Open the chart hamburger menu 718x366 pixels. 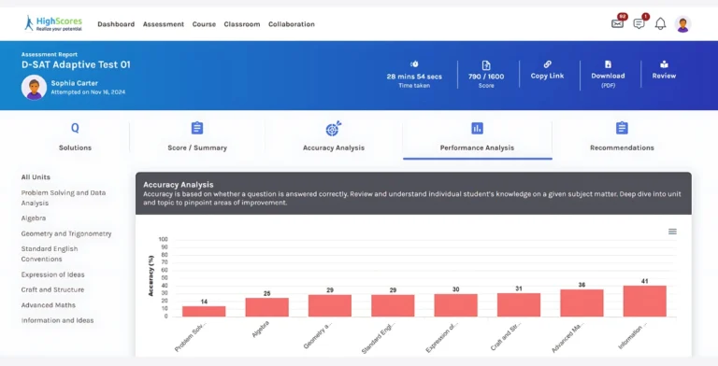pyautogui.click(x=672, y=232)
